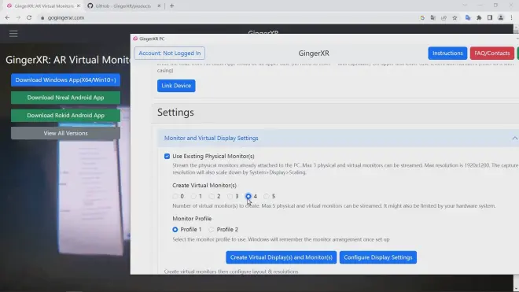
Task: Choose Profile 2 monitor profile
Action: click(x=212, y=229)
